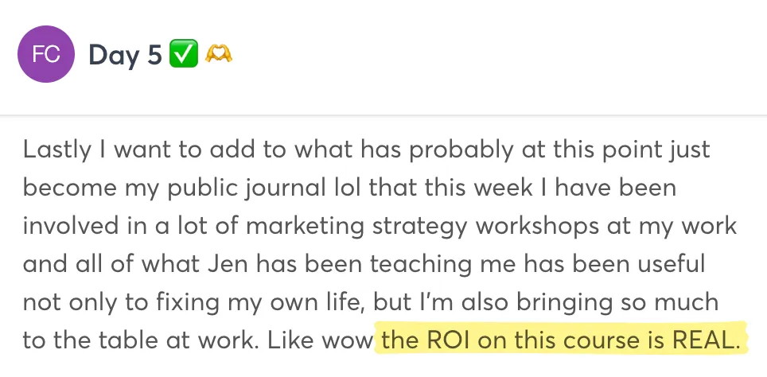This screenshot has height=377, width=767.
Task: Click the heart hands emoji
Action: tap(218, 54)
